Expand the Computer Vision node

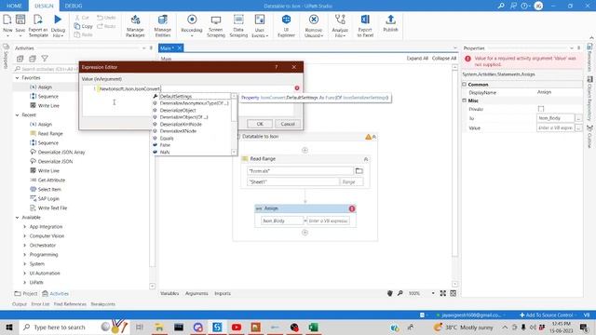click(25, 236)
